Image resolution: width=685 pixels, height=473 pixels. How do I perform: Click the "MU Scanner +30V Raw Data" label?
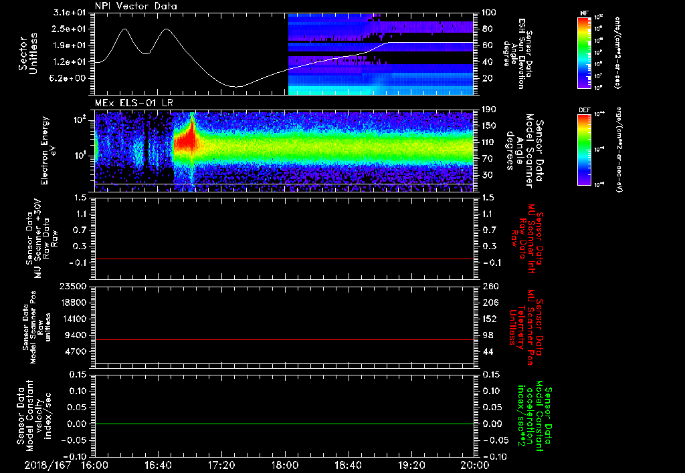(42, 239)
